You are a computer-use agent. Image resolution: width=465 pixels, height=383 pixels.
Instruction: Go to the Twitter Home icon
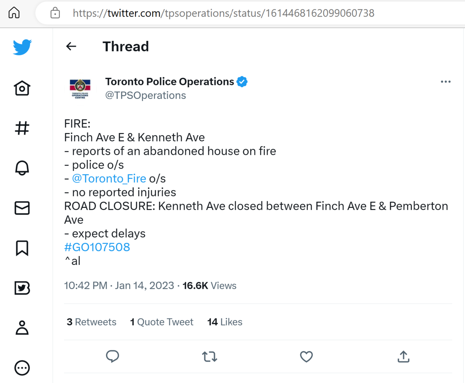[x=22, y=88]
